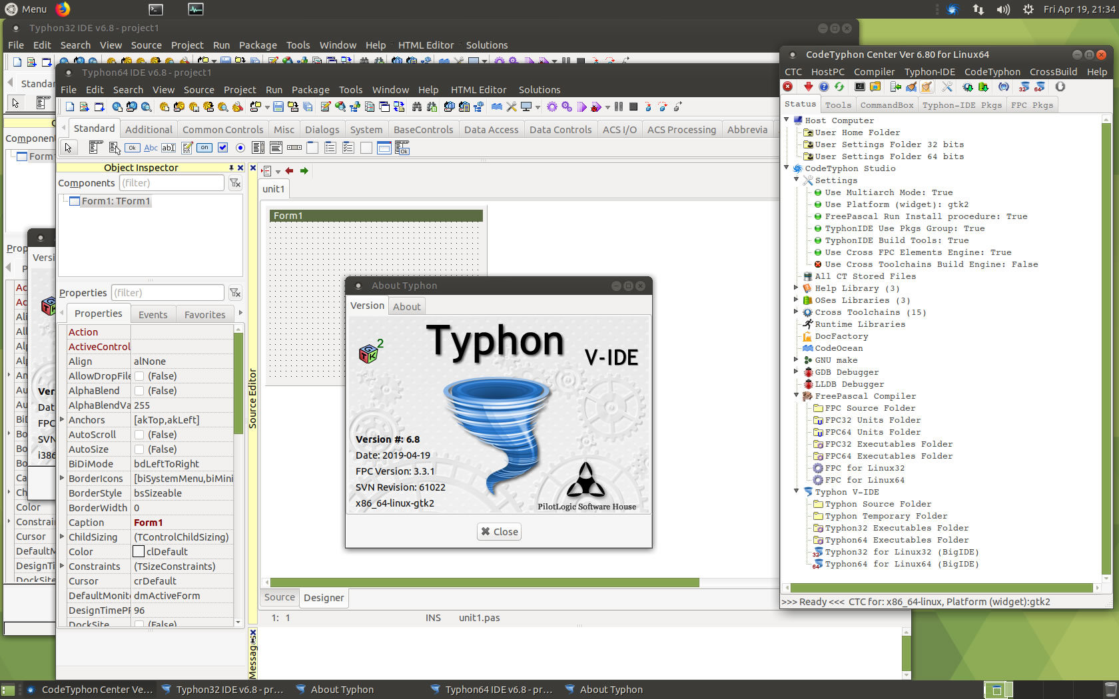Click purple Run arrow in Typhon64 toolbar
Viewport: 1119px width, 699px height.
pyautogui.click(x=581, y=107)
